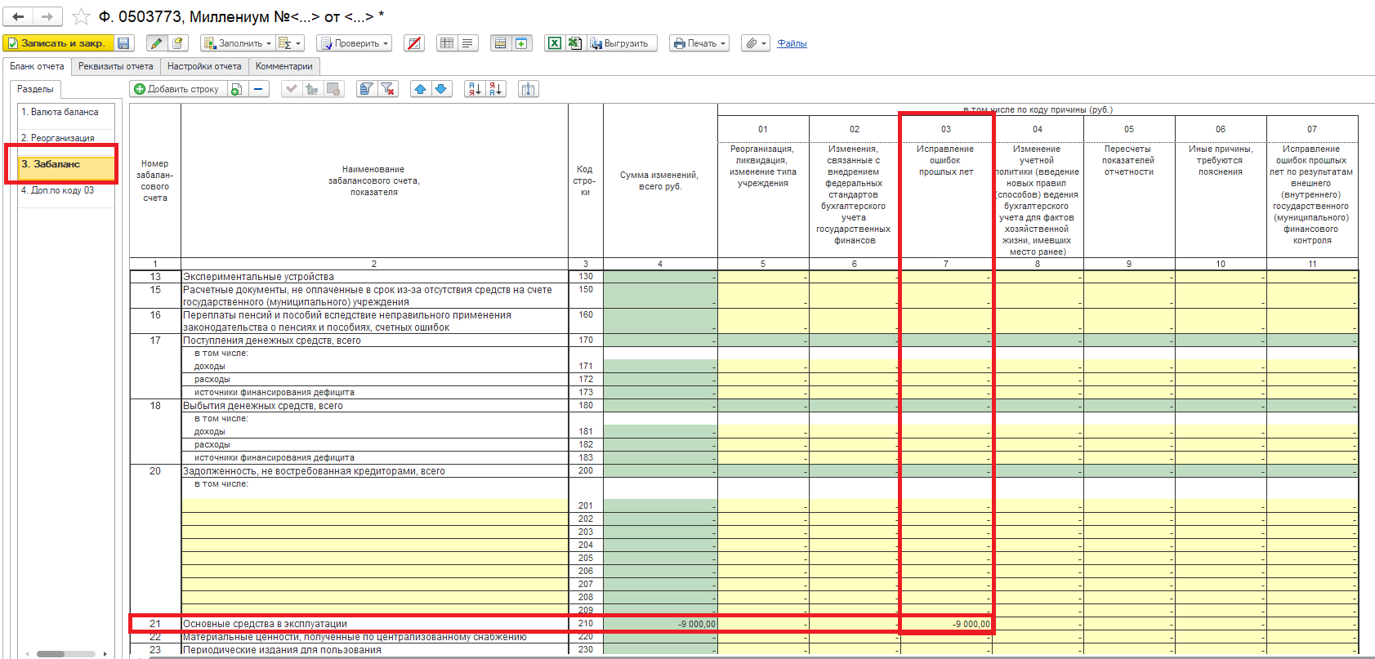Star the form to add to favorites

coord(81,16)
